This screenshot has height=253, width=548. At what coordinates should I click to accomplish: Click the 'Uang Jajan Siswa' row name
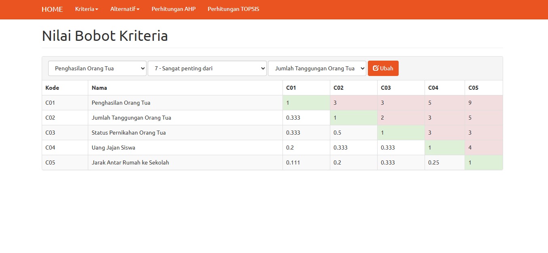[113, 148]
